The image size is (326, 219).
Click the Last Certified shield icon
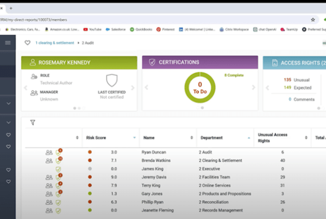[111, 81]
